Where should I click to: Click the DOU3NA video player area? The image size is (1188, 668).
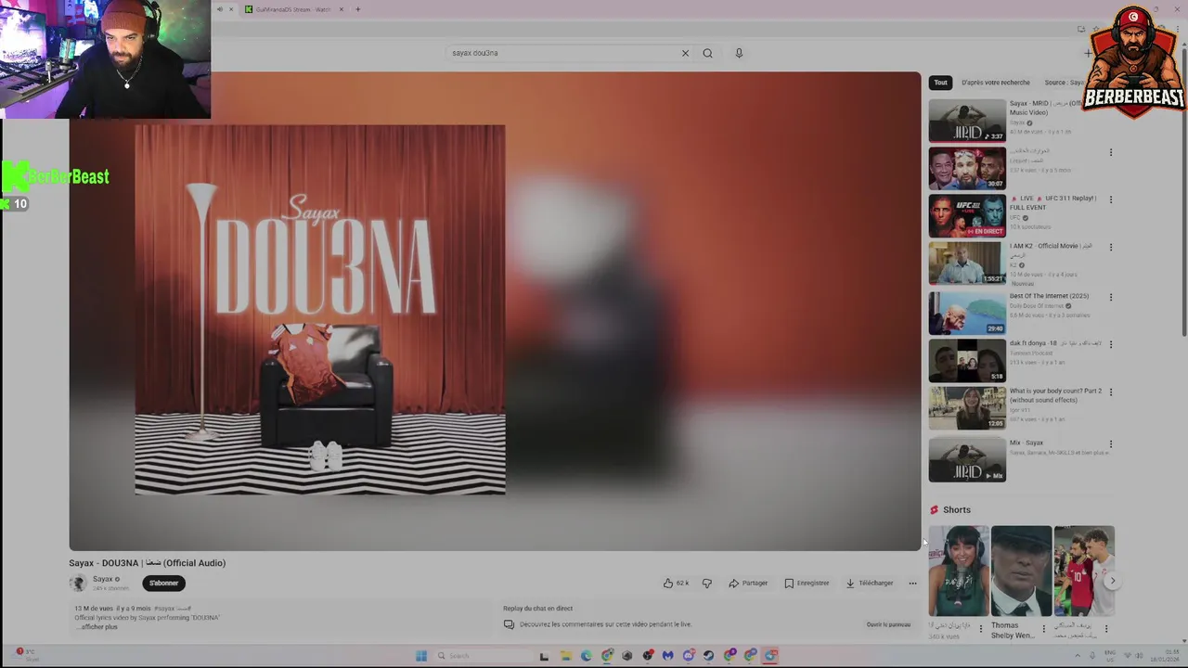coord(495,312)
